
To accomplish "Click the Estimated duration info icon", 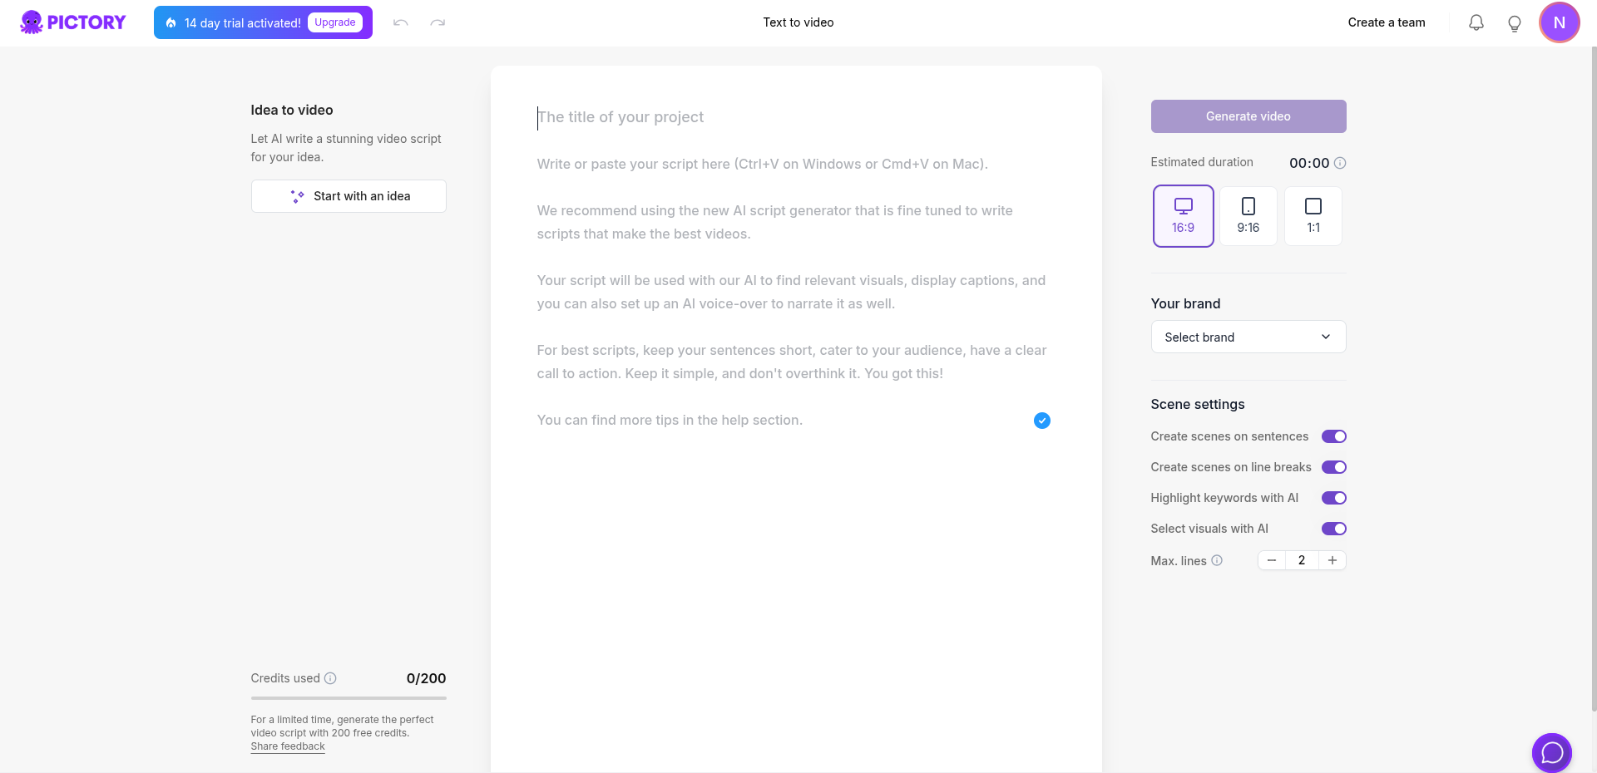I will click(1340, 163).
